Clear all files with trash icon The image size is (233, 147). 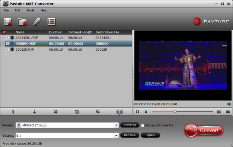(x=77, y=112)
